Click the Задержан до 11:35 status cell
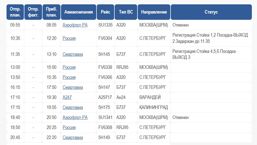Viewport: 257px width, 145px height. tap(210, 38)
